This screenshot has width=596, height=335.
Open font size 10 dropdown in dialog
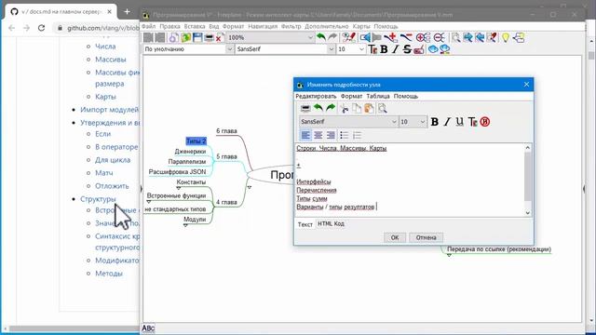(423, 122)
